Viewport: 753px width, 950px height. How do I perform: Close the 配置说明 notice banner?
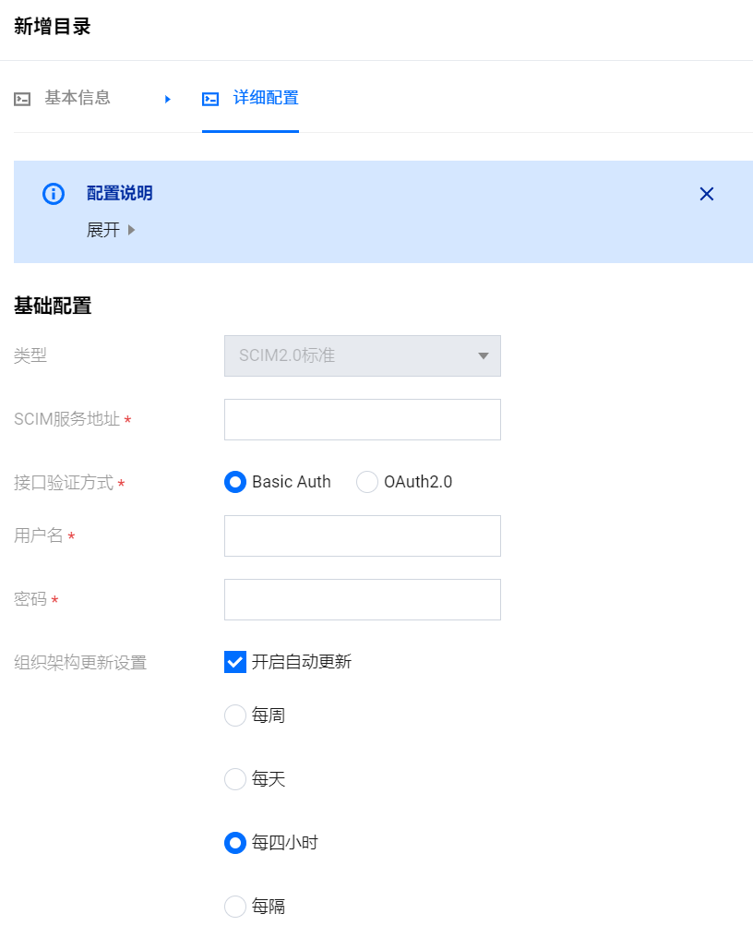pyautogui.click(x=706, y=194)
